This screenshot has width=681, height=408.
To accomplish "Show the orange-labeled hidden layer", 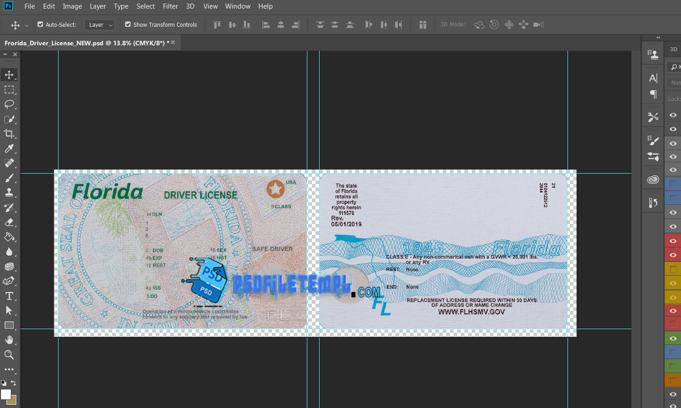I will click(x=673, y=380).
